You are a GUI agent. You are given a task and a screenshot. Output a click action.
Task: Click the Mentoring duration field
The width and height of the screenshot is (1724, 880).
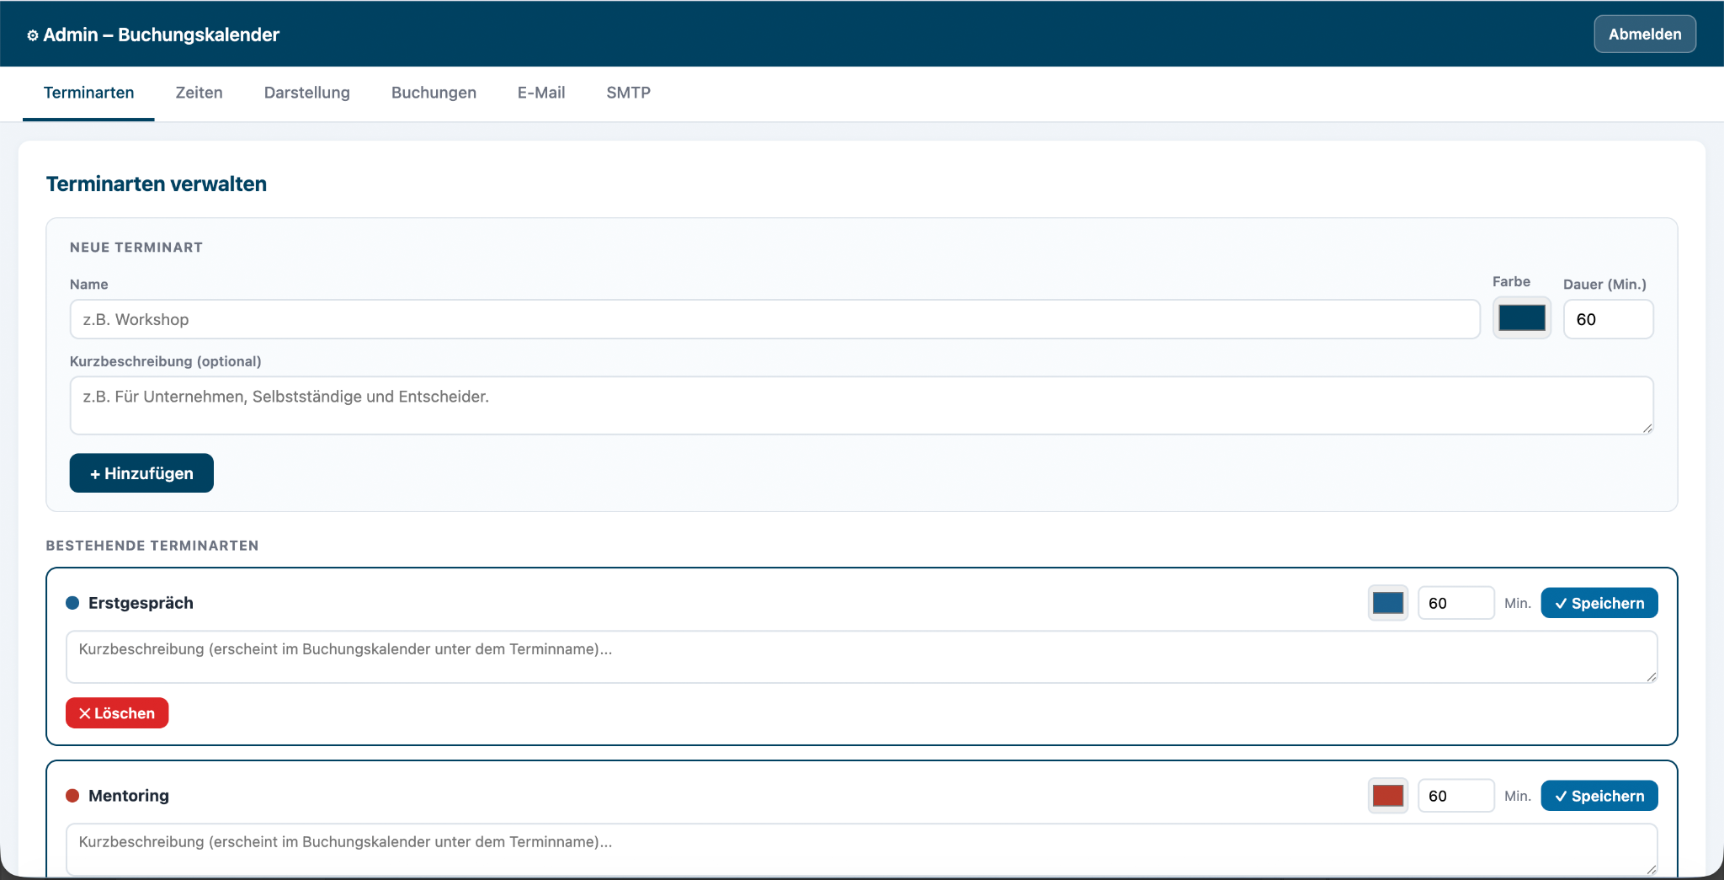pos(1456,796)
